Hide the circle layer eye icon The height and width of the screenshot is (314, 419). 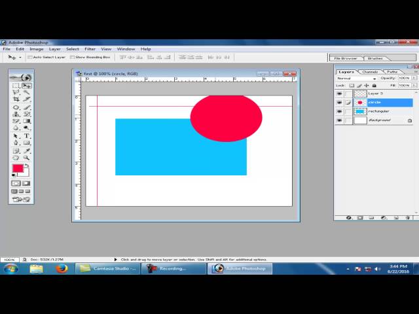click(339, 103)
